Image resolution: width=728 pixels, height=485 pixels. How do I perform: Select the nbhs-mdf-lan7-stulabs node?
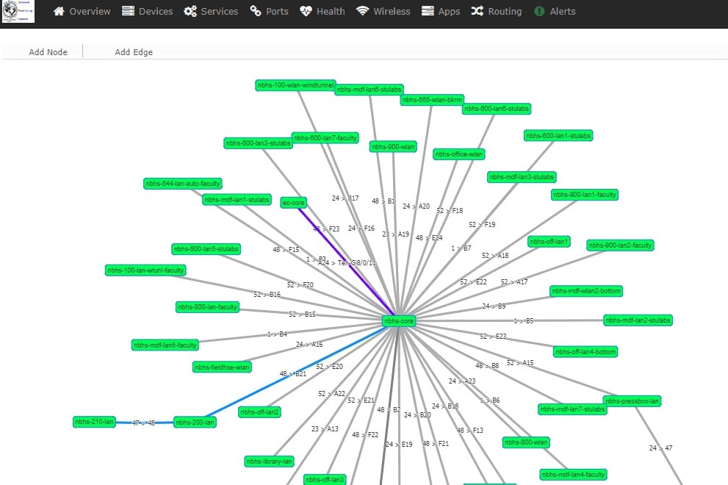tap(572, 409)
